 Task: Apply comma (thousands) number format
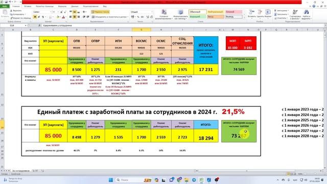pyautogui.click(x=142, y=17)
